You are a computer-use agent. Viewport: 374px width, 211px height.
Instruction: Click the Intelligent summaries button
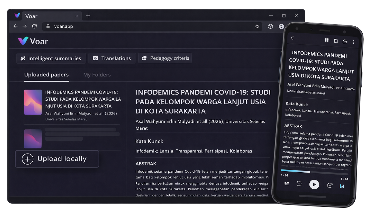click(x=51, y=58)
